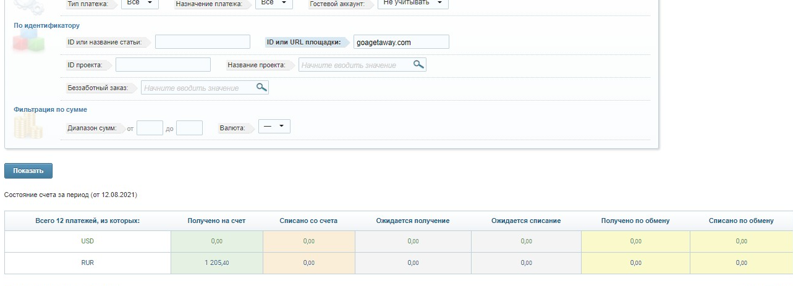Viewport: 793px width, 286px height.
Task: Click the coin stacks icon under Фильтрация по сумме
Action: point(28,127)
